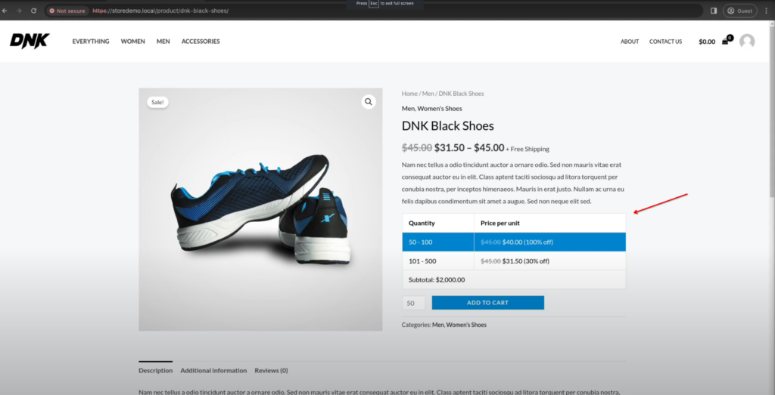Screen dimensions: 775x395
Task: Select the 101 - 500 quantity tier row
Action: point(514,261)
